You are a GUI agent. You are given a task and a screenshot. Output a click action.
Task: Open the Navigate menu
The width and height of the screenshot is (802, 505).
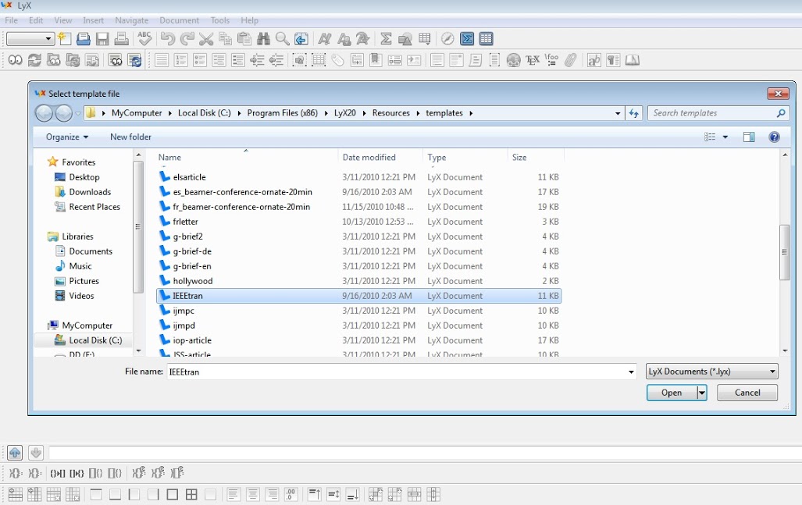point(131,20)
